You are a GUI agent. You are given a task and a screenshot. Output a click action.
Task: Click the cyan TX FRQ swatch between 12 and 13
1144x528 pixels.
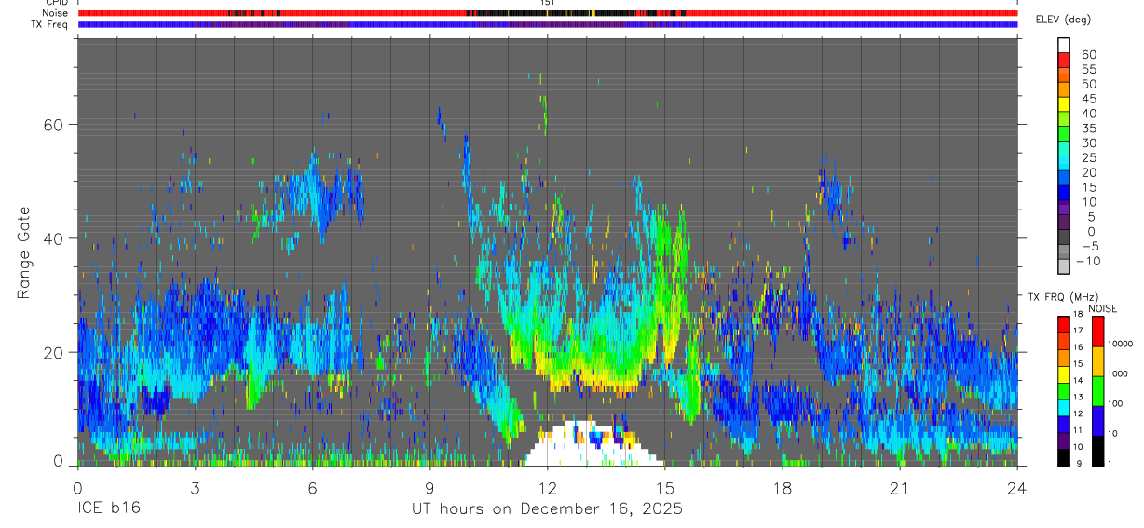1063,406
